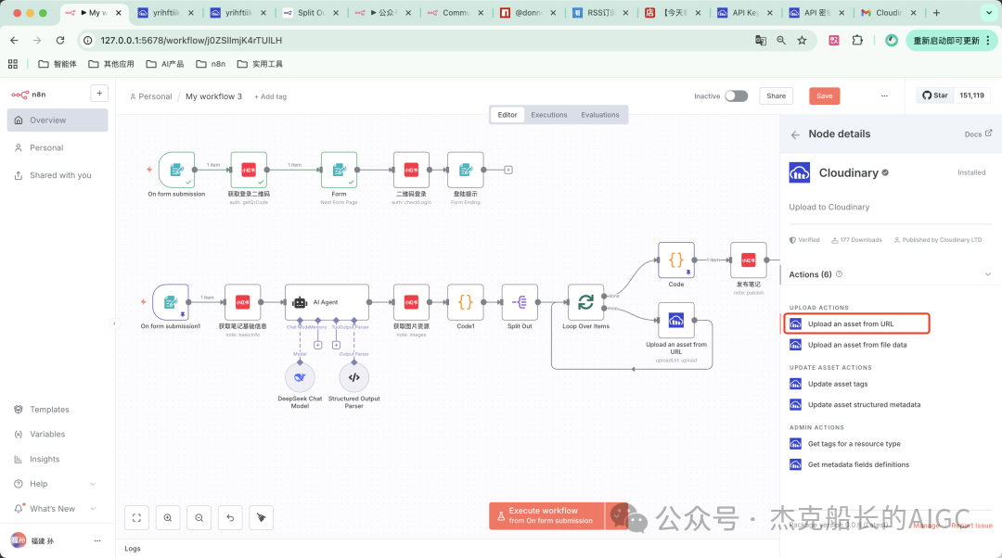The width and height of the screenshot is (1002, 558).
Task: Switch to the Executions tab
Action: [549, 115]
